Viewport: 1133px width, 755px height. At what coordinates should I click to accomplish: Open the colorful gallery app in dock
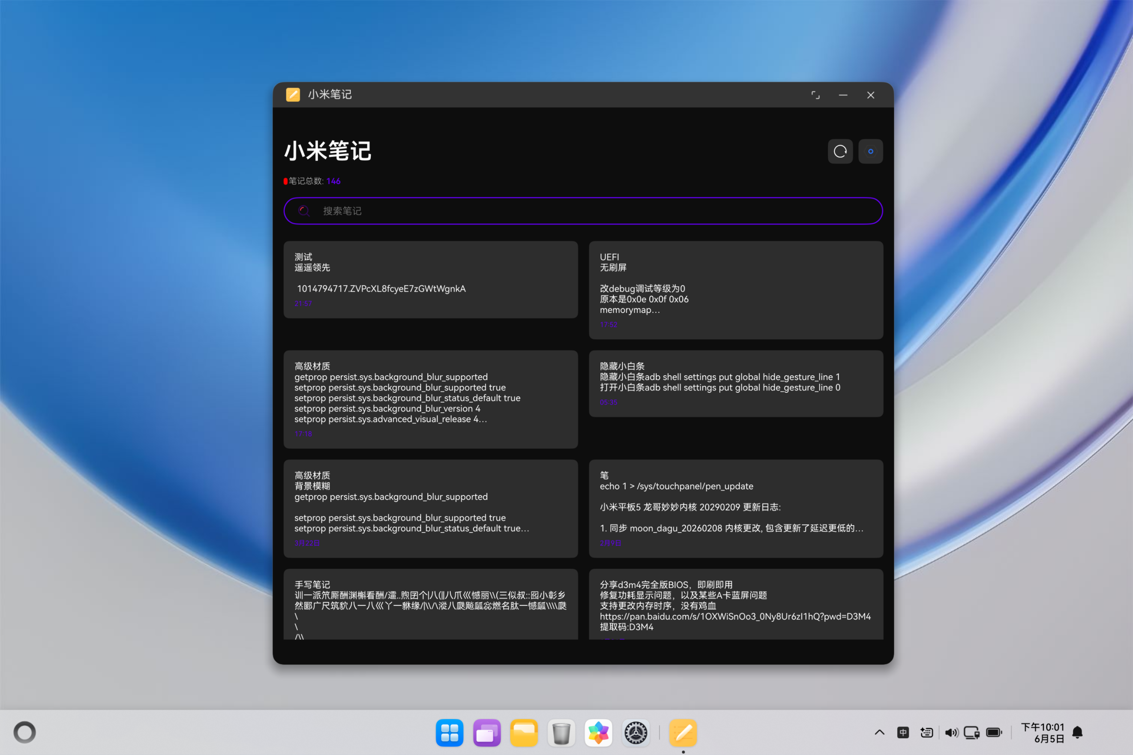(x=598, y=733)
